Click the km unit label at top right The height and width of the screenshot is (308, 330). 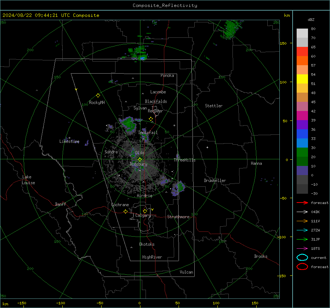287,15
